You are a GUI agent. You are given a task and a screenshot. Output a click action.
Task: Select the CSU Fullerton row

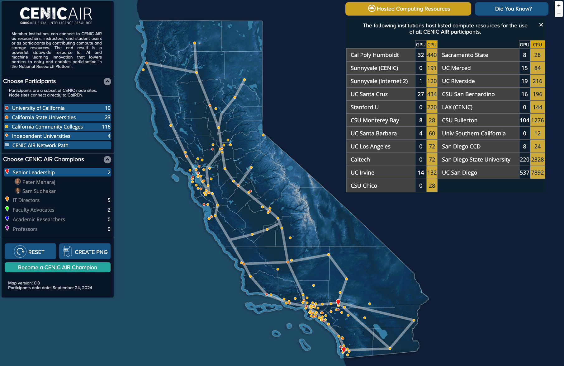[491, 120]
